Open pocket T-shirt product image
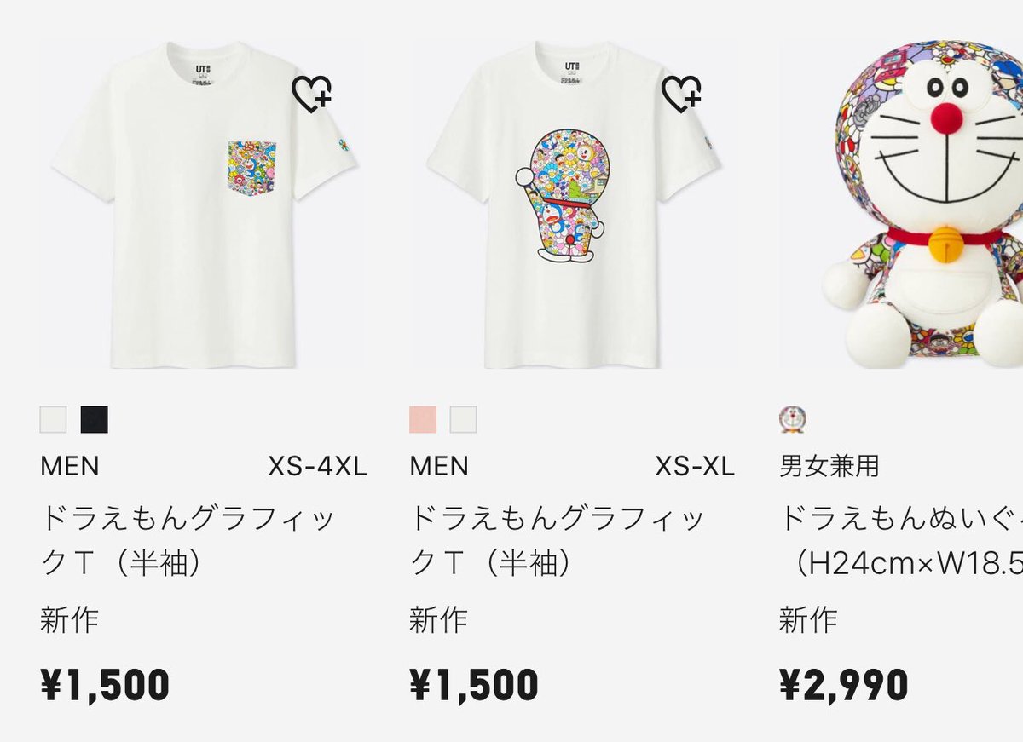This screenshot has height=742, width=1023. [204, 204]
